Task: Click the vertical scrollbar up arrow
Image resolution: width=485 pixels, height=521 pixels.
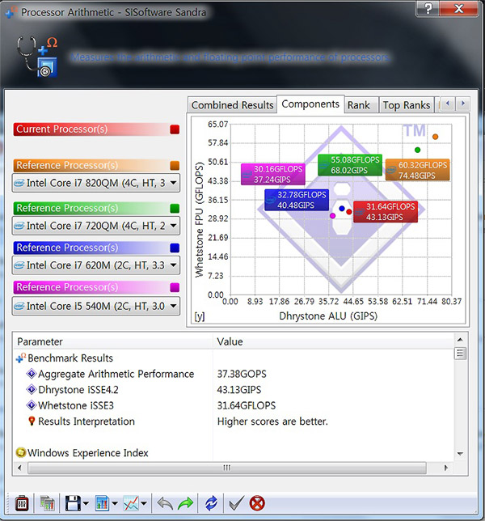Action: click(460, 340)
